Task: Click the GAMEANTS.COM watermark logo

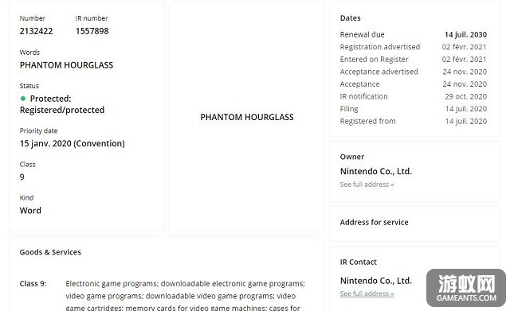Action: click(x=466, y=288)
